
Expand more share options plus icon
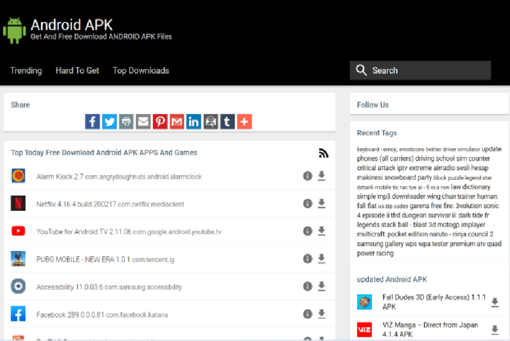(244, 122)
